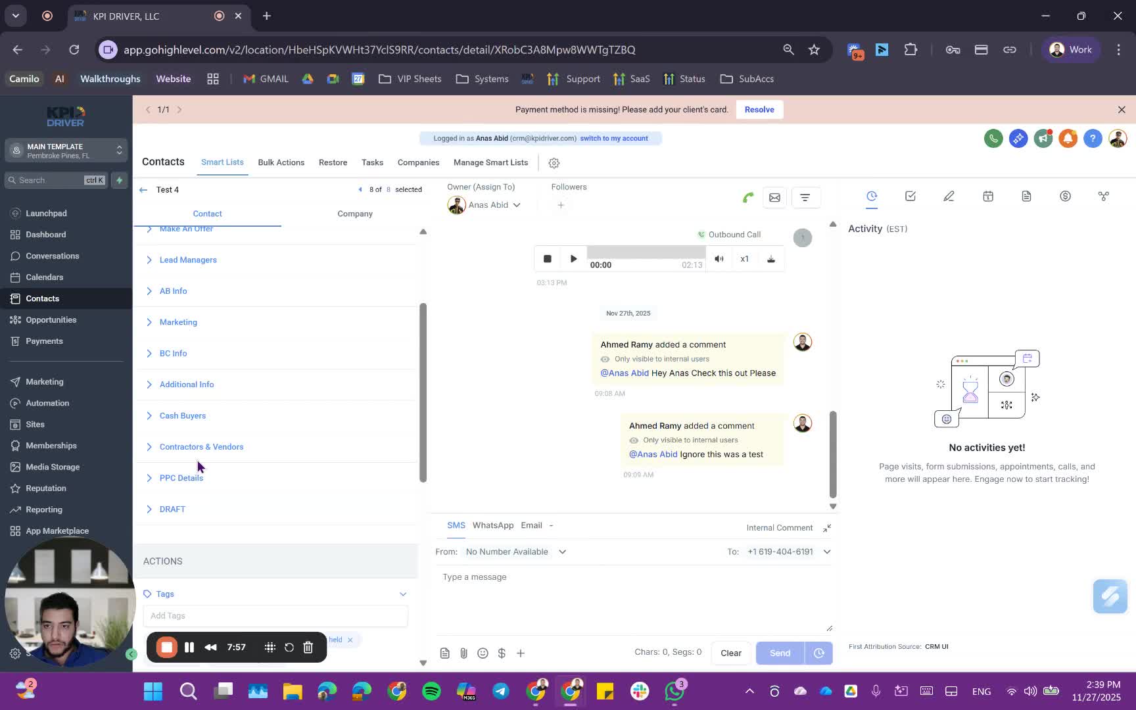
Task: Schedule message with clock button
Action: [819, 653]
